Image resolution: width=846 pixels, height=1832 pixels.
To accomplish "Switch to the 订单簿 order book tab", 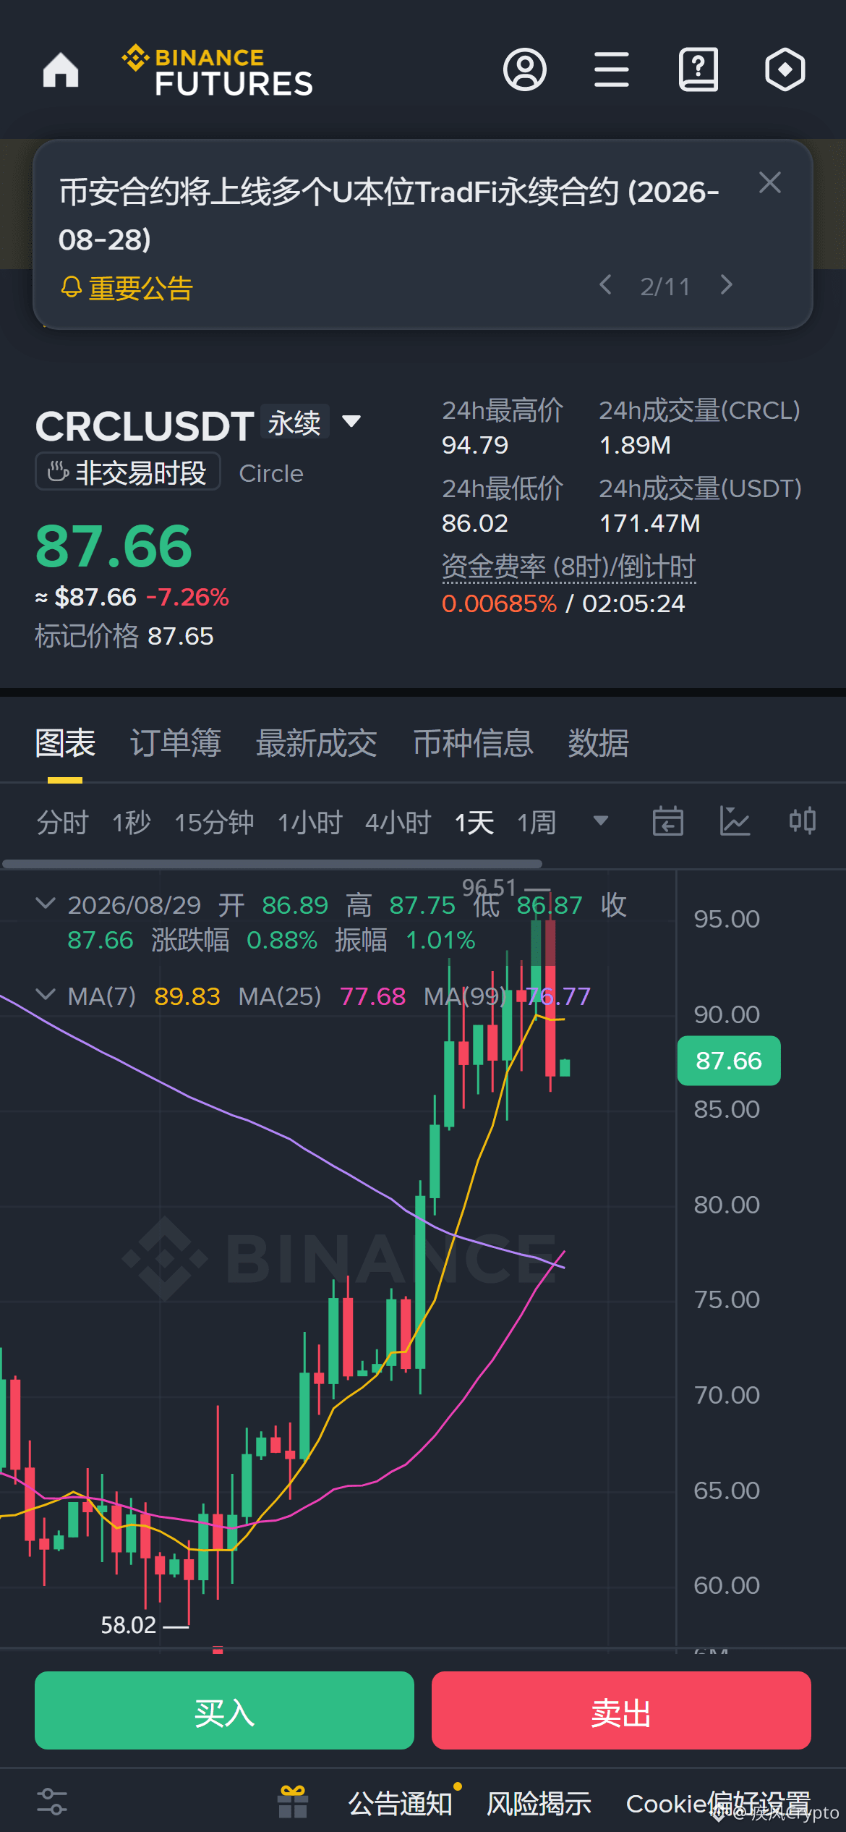I will tap(176, 743).
